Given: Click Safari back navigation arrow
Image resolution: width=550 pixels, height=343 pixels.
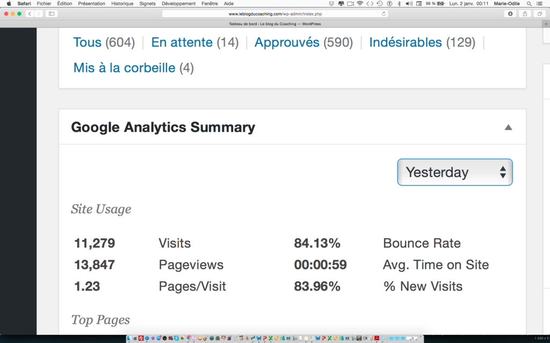Looking at the screenshot, I should pyautogui.click(x=29, y=13).
